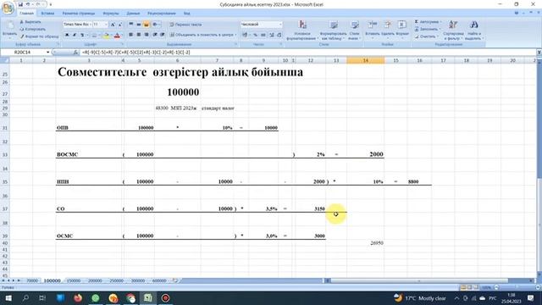Toggle bold formatting
Image resolution: width=542 pixels, height=305 pixels.
click(67, 35)
